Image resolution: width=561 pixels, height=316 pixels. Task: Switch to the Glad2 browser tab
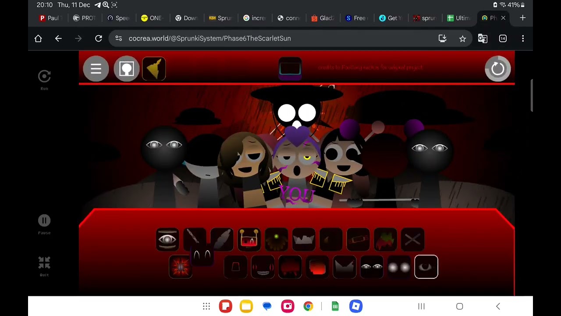point(322,18)
